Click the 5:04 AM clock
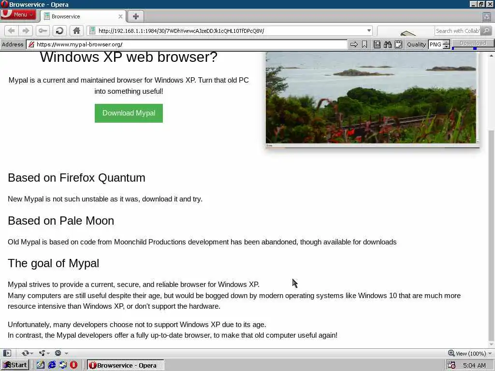The width and height of the screenshot is (495, 371). [x=474, y=366]
